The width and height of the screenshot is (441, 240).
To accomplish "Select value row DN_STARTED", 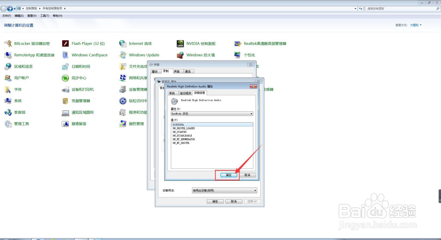I will (212, 132).
